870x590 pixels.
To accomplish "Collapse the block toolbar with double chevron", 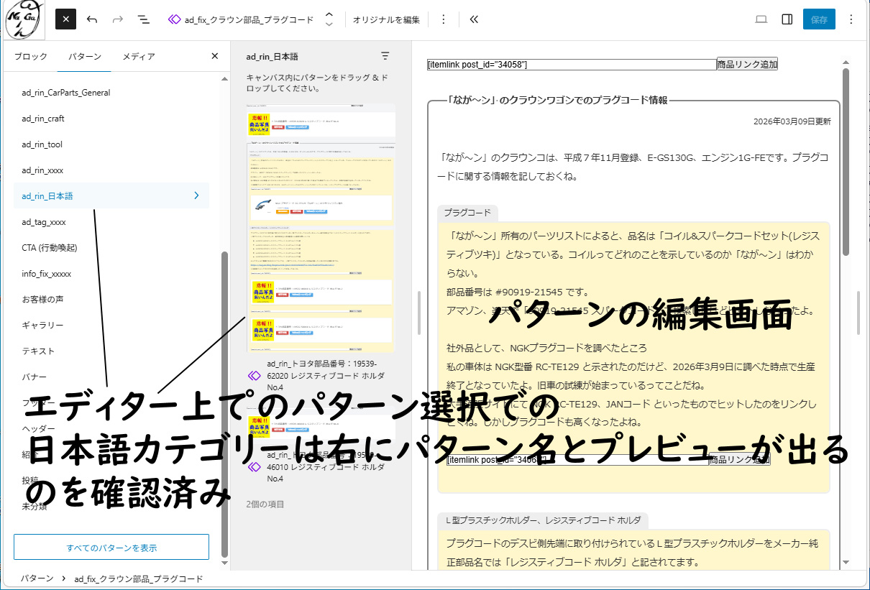I will point(474,19).
